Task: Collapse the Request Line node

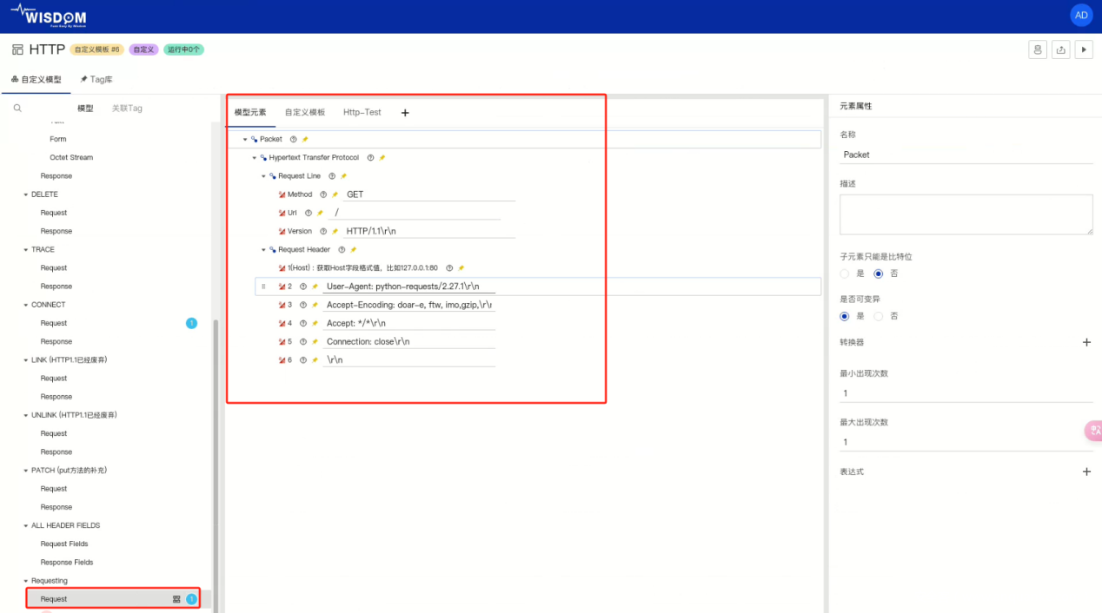Action: click(x=263, y=176)
